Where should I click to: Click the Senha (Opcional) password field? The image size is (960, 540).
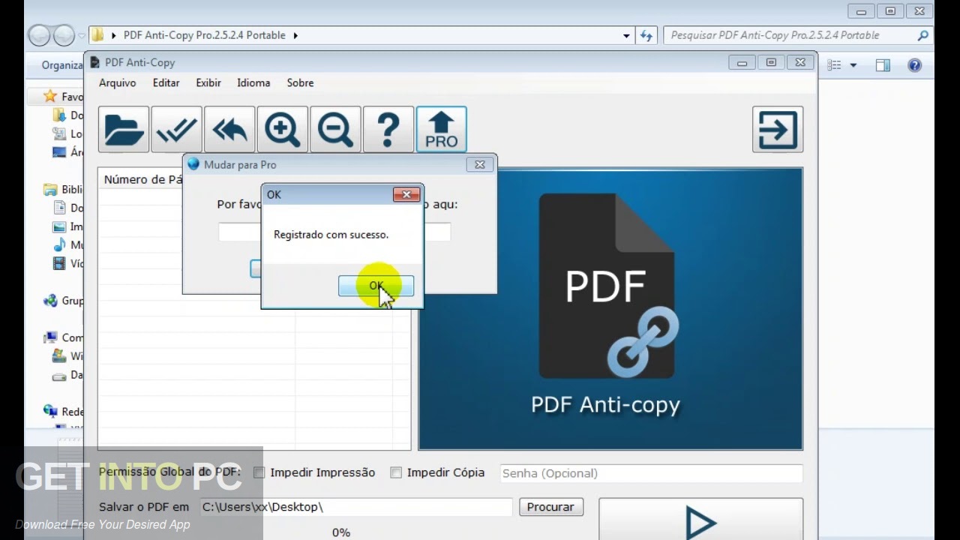click(x=651, y=473)
